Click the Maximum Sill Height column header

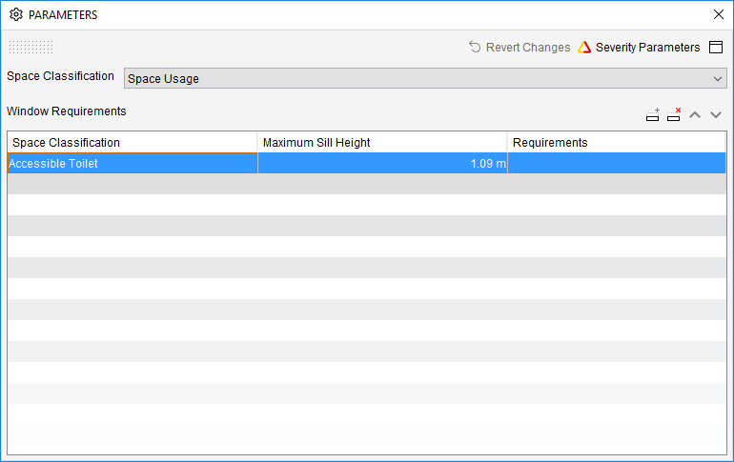382,142
